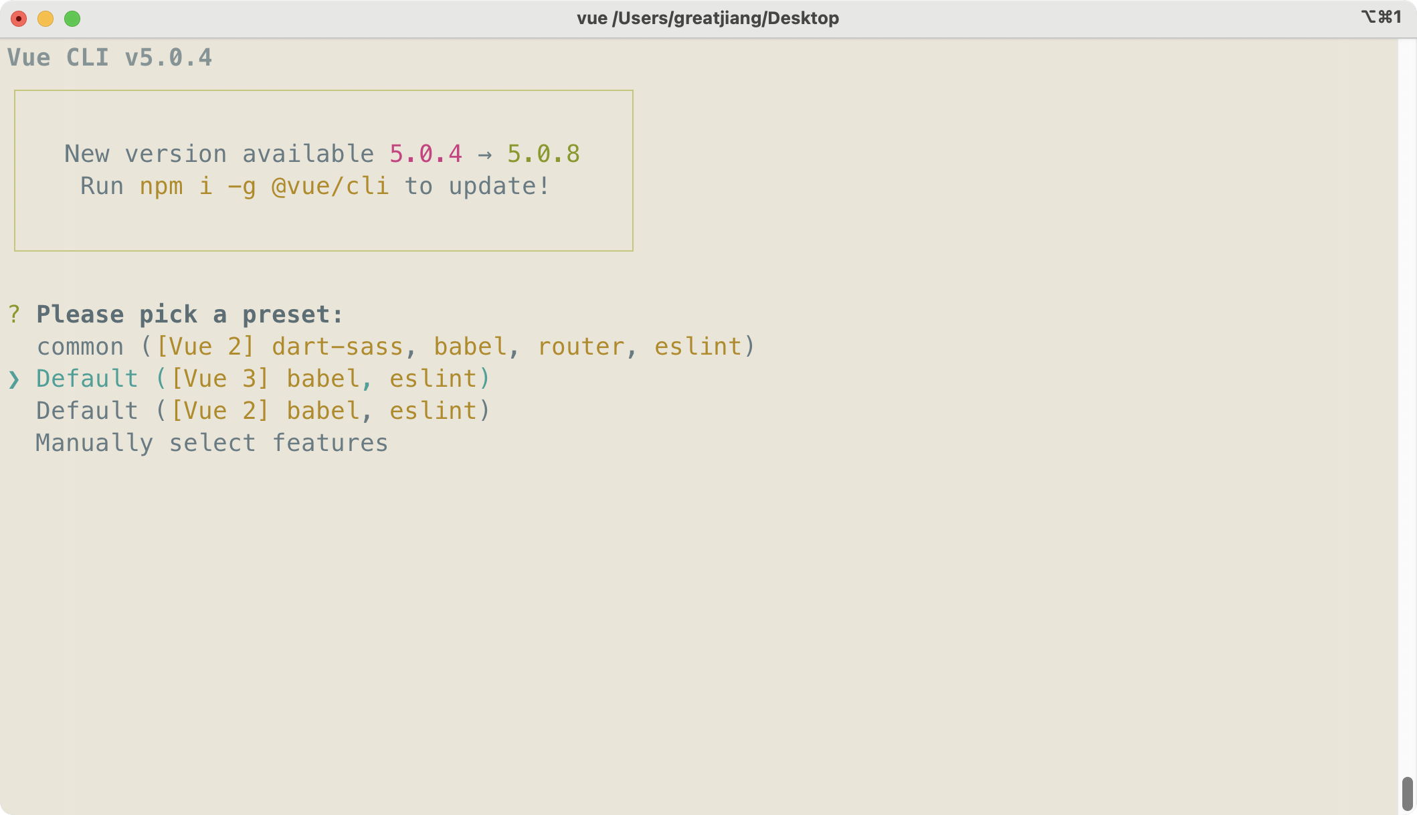Choose Default Vue 2 babel, eslint preset
Image resolution: width=1417 pixels, height=815 pixels.
pos(263,411)
